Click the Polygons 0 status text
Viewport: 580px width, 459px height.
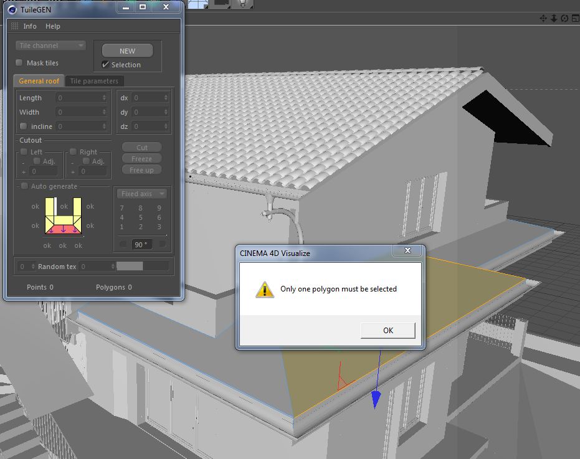113,287
